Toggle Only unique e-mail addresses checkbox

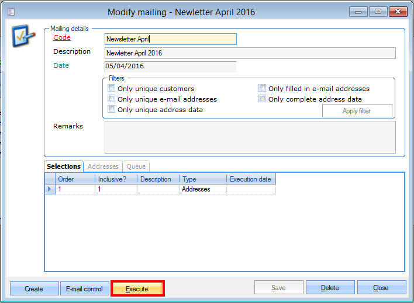click(112, 99)
